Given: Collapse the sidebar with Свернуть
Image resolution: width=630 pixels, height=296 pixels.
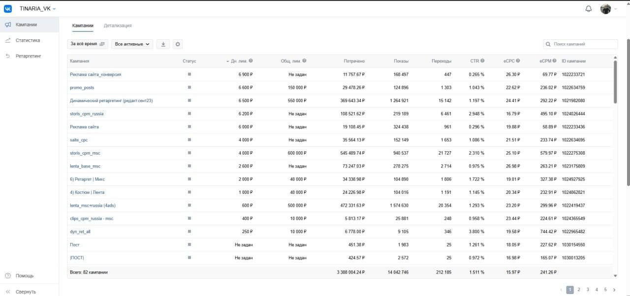Looking at the screenshot, I should (x=30, y=292).
